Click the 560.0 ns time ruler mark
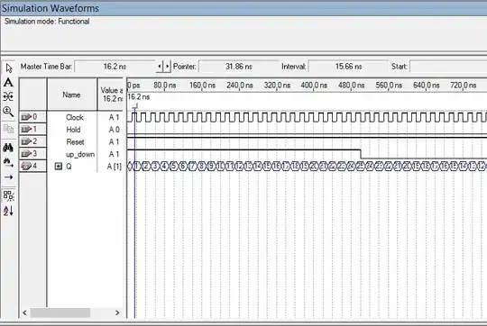 [x=389, y=85]
